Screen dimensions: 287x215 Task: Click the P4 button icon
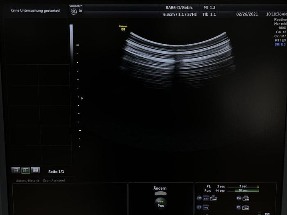[x=239, y=198]
